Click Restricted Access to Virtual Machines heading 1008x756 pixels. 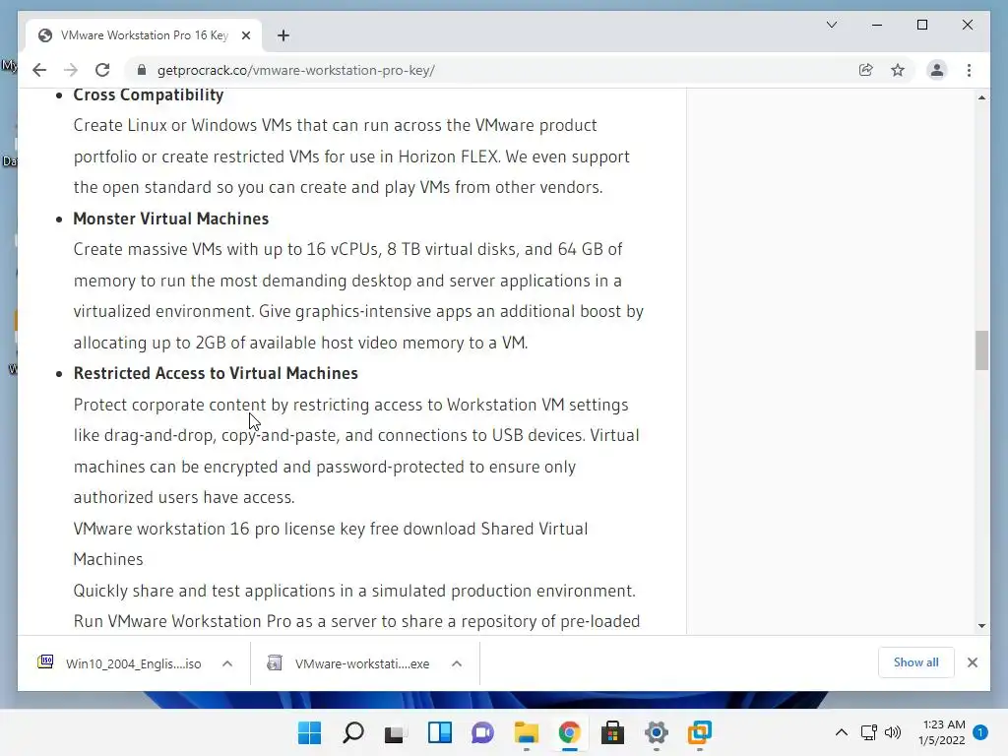pos(216,373)
